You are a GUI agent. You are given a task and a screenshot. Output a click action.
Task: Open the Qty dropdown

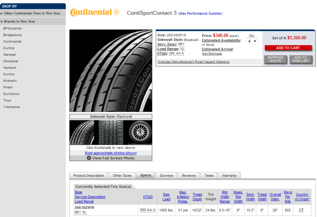252,41
